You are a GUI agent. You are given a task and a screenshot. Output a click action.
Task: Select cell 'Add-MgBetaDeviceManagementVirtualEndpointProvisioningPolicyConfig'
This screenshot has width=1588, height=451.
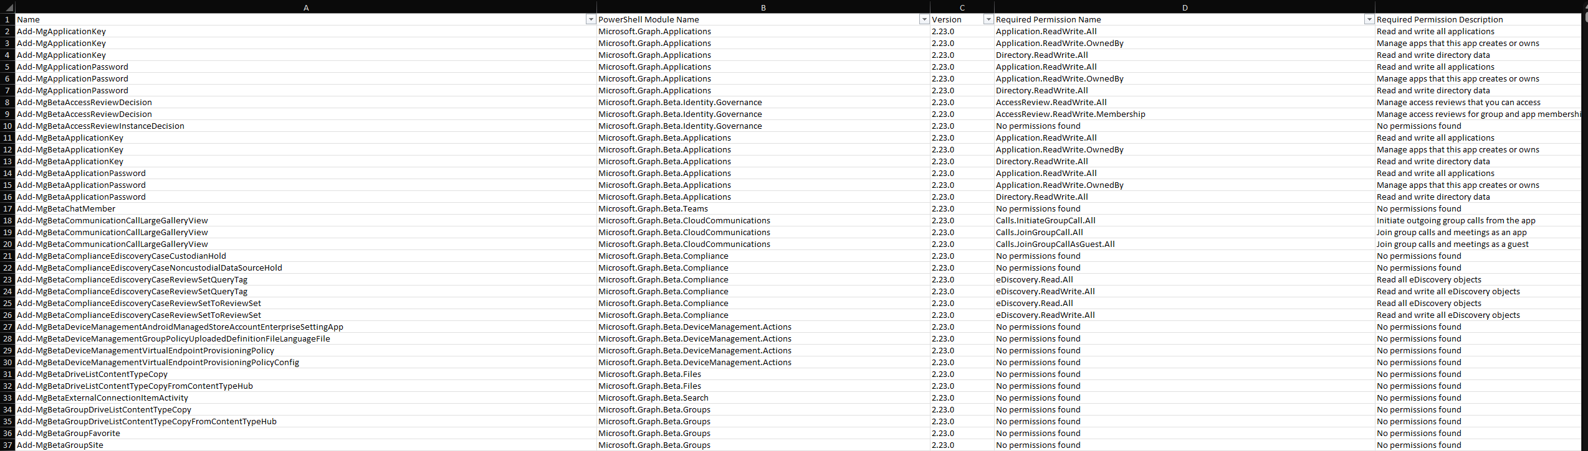[x=306, y=363]
